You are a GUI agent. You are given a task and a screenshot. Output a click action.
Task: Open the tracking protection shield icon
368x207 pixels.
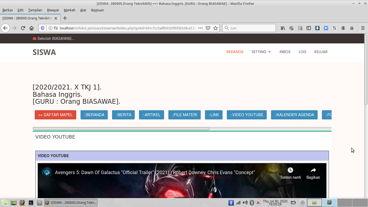(x=42, y=28)
